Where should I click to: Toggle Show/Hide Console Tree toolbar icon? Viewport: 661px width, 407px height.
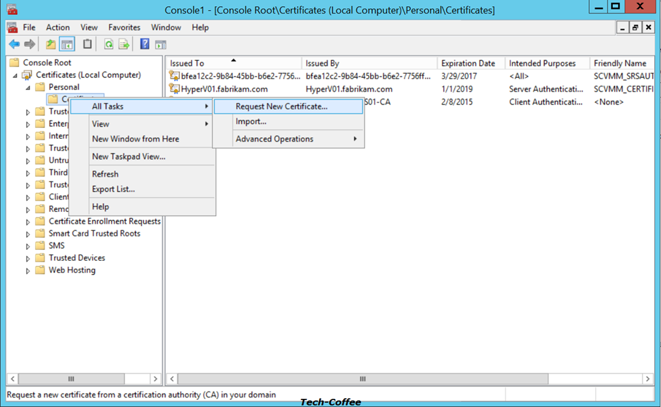click(67, 44)
